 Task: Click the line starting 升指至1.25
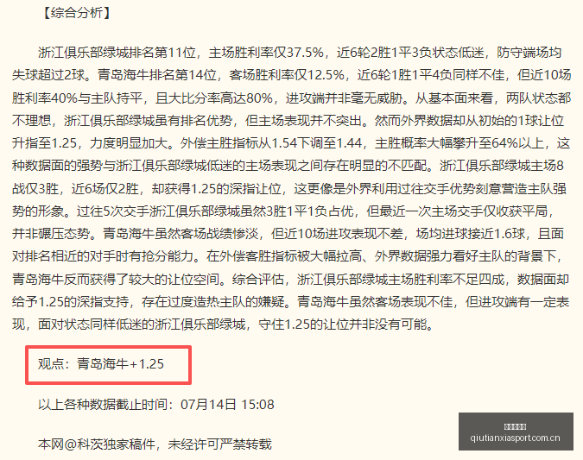291,143
